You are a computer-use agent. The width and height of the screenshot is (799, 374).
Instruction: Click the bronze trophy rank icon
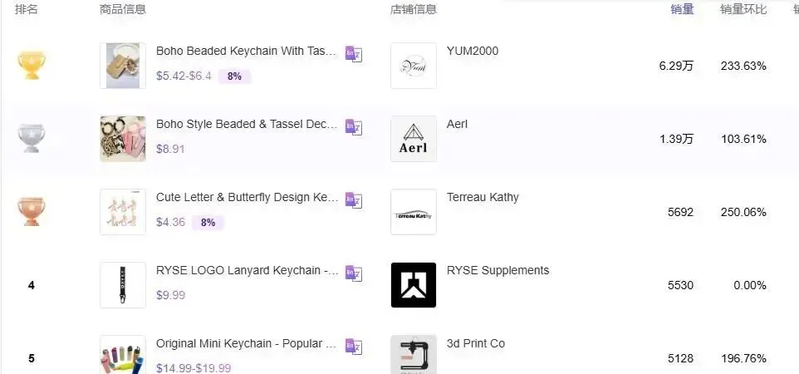(32, 211)
